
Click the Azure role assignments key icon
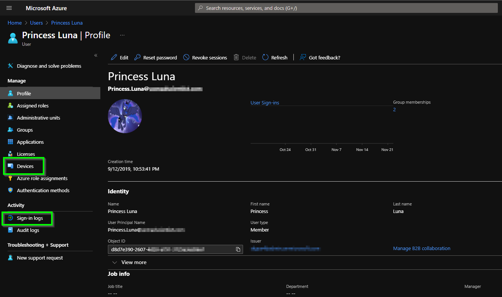pyautogui.click(x=11, y=178)
